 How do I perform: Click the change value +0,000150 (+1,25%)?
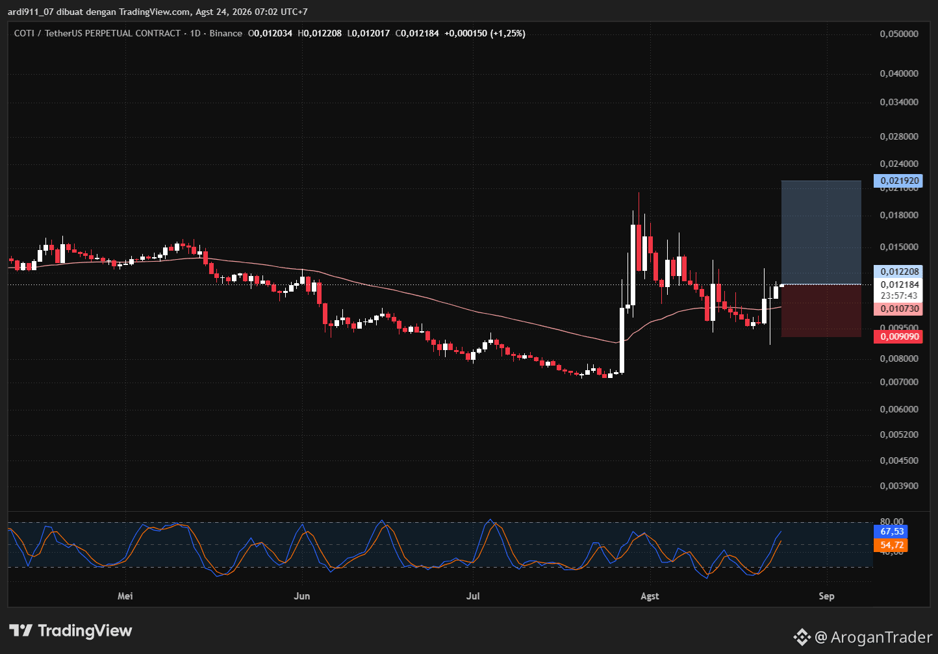485,33
